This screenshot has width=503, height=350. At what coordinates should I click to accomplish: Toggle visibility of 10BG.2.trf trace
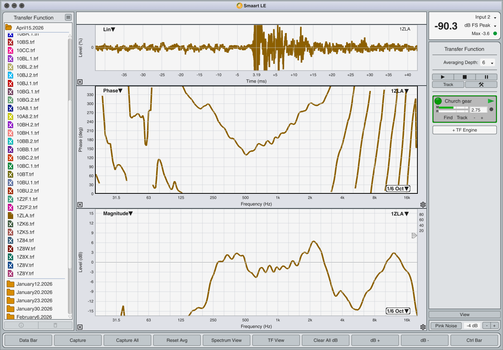coord(11,100)
